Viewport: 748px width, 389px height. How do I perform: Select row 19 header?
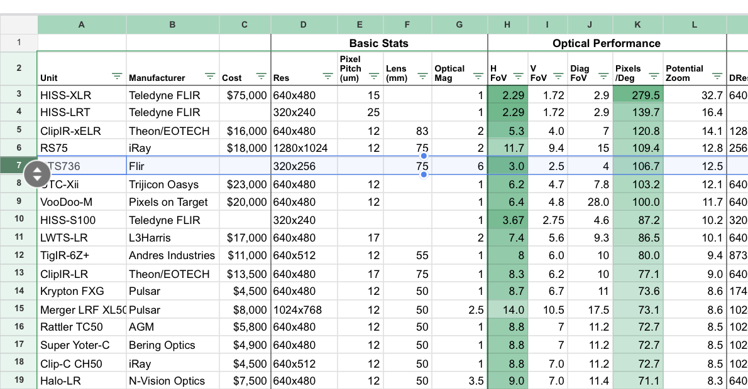click(19, 380)
